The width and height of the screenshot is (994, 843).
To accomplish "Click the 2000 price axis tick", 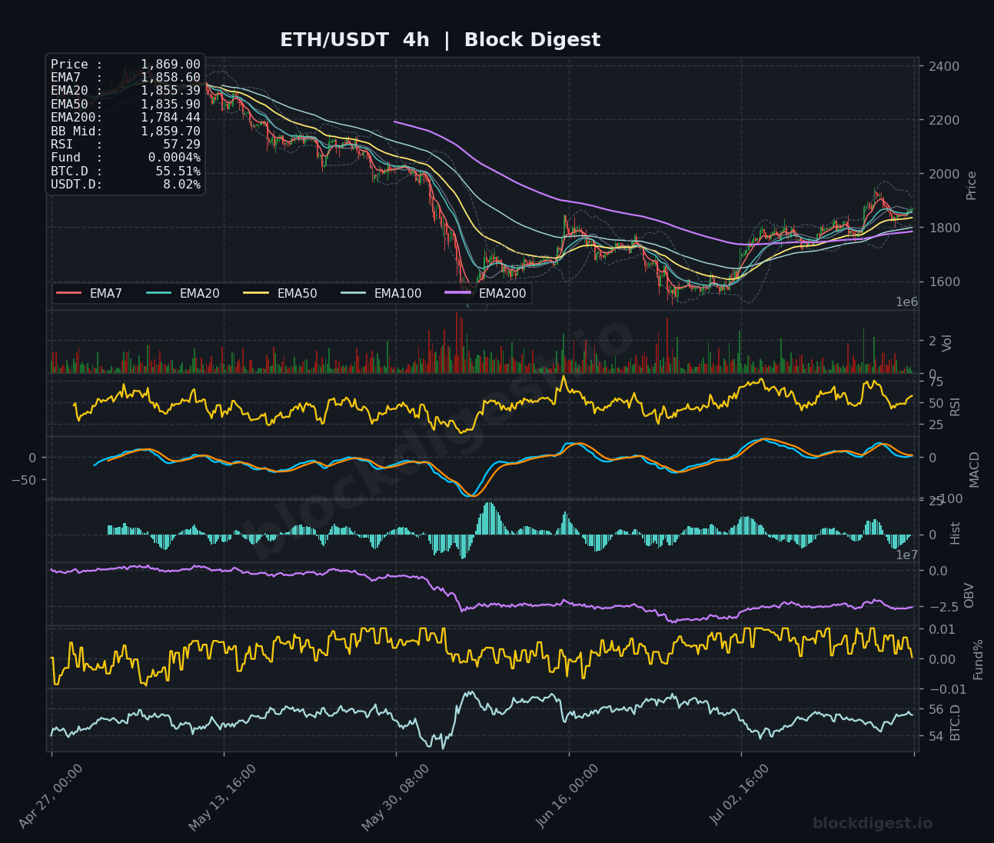I will pos(944,174).
